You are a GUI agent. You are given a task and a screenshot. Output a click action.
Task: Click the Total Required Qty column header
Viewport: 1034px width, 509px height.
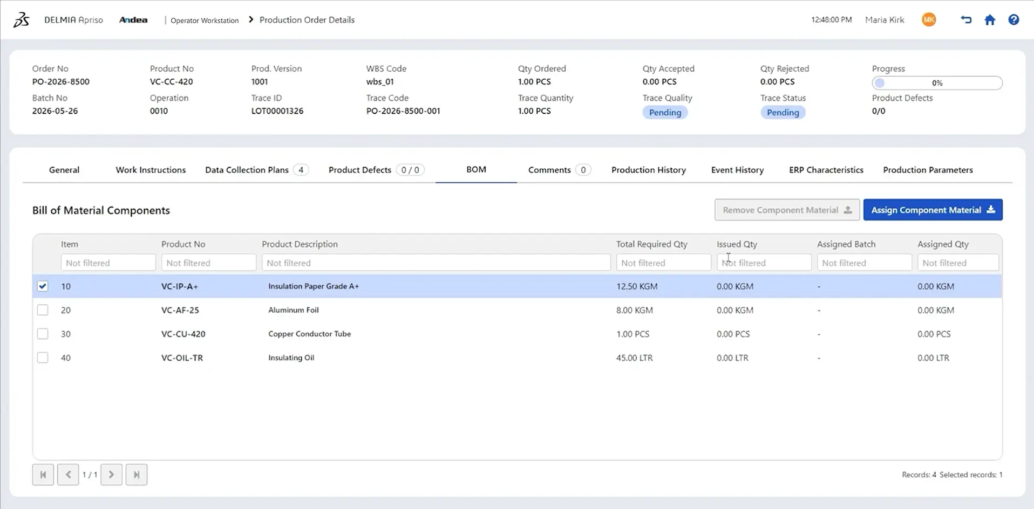tap(652, 244)
